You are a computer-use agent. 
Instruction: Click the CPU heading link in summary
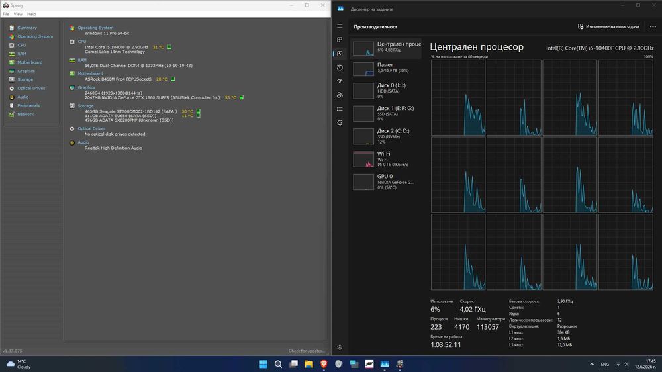pyautogui.click(x=82, y=42)
